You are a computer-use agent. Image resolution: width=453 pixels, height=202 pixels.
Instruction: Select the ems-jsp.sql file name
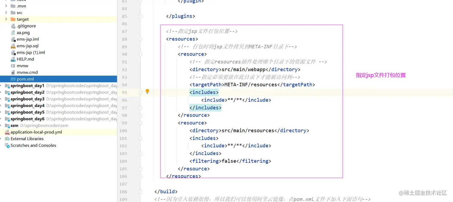(x=28, y=46)
